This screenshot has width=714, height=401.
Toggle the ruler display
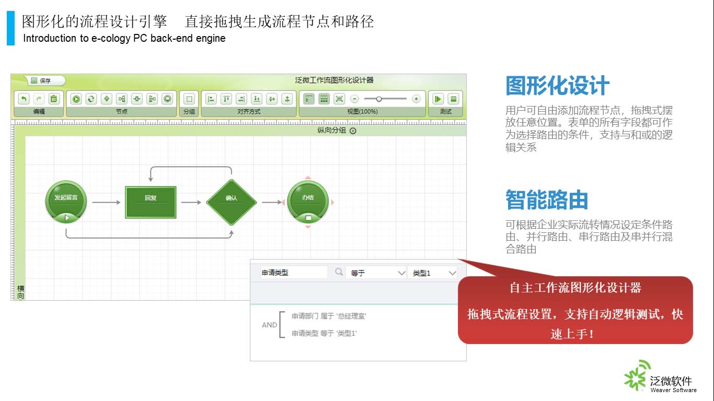[309, 99]
